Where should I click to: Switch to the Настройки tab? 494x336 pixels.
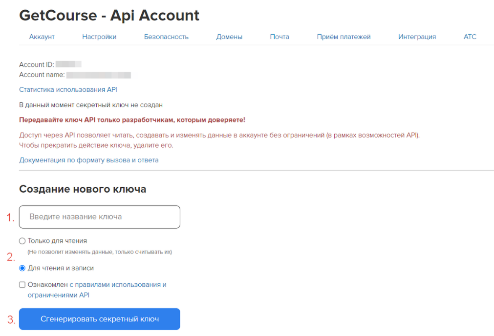point(99,37)
